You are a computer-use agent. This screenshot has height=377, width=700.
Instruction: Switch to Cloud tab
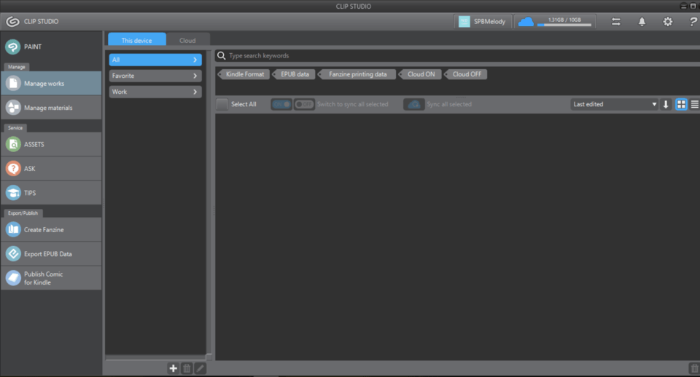(x=187, y=40)
